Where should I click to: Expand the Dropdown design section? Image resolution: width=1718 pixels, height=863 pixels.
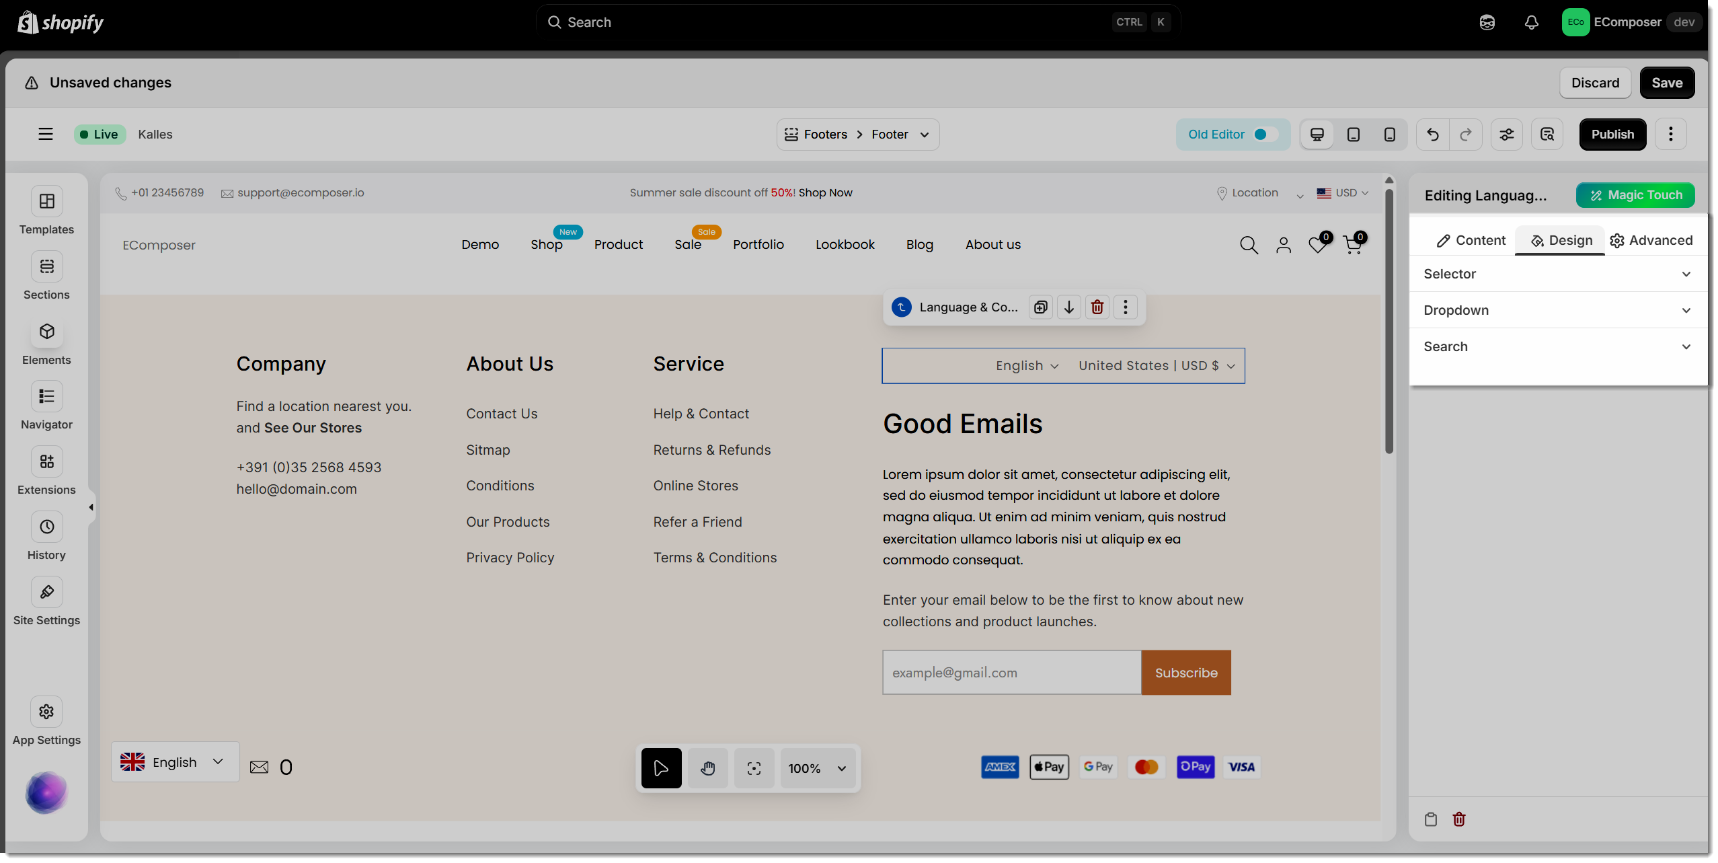[1557, 310]
